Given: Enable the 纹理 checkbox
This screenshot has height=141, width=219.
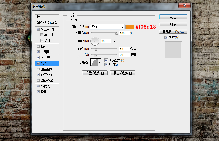Looking at the screenshot, I should coord(42,41).
